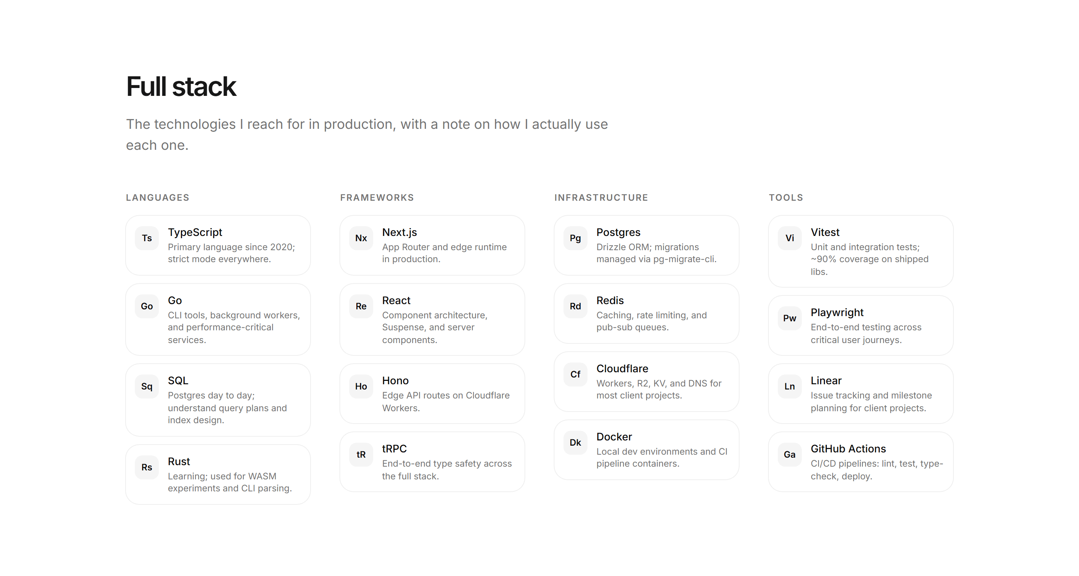1079x576 pixels.
Task: Select the Pg Postgres icon badge
Action: pos(575,238)
